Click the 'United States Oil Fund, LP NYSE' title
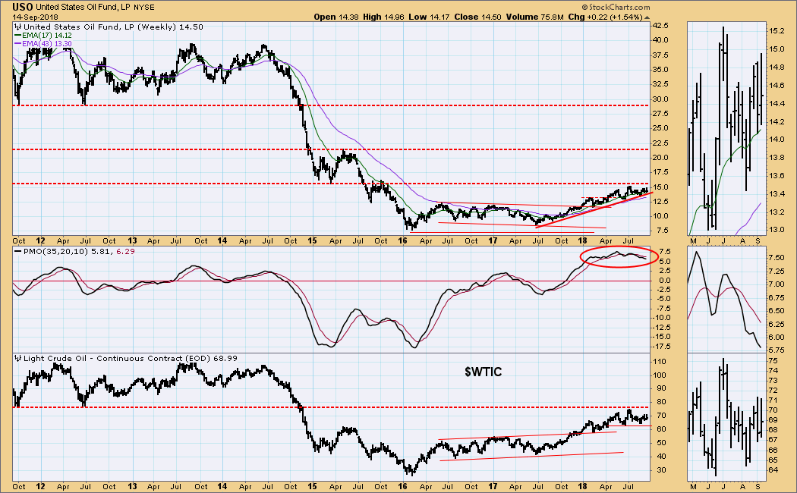The image size is (797, 493). click(x=95, y=8)
